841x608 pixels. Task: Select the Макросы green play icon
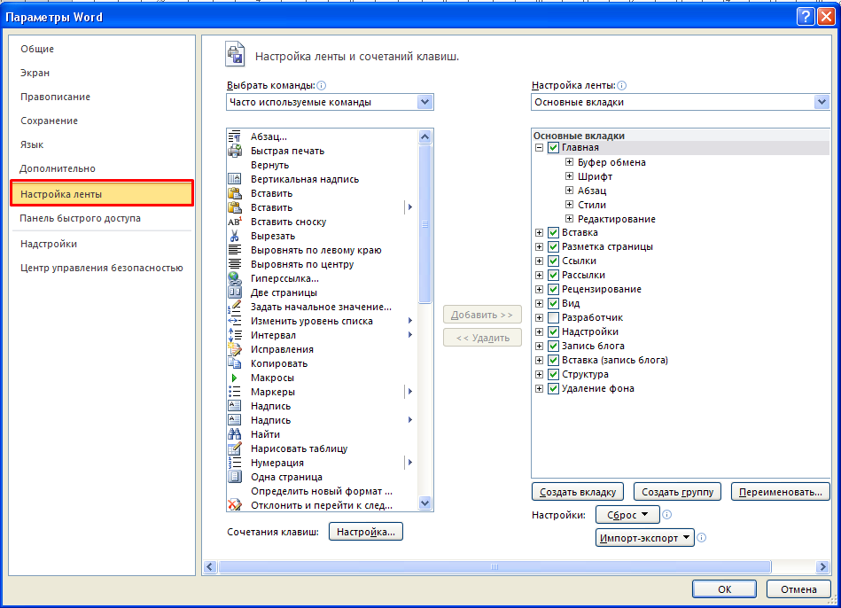[235, 378]
